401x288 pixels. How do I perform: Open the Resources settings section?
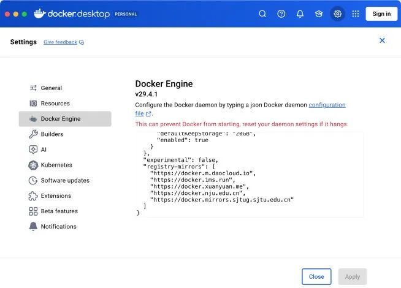click(55, 103)
